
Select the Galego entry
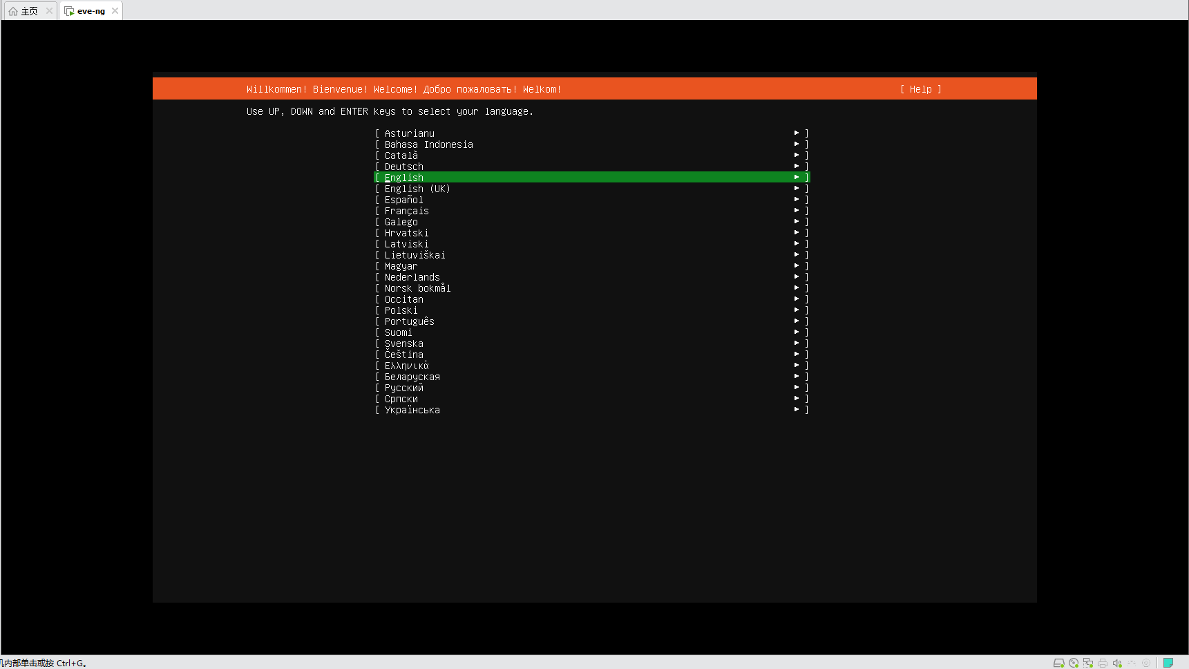coord(591,222)
